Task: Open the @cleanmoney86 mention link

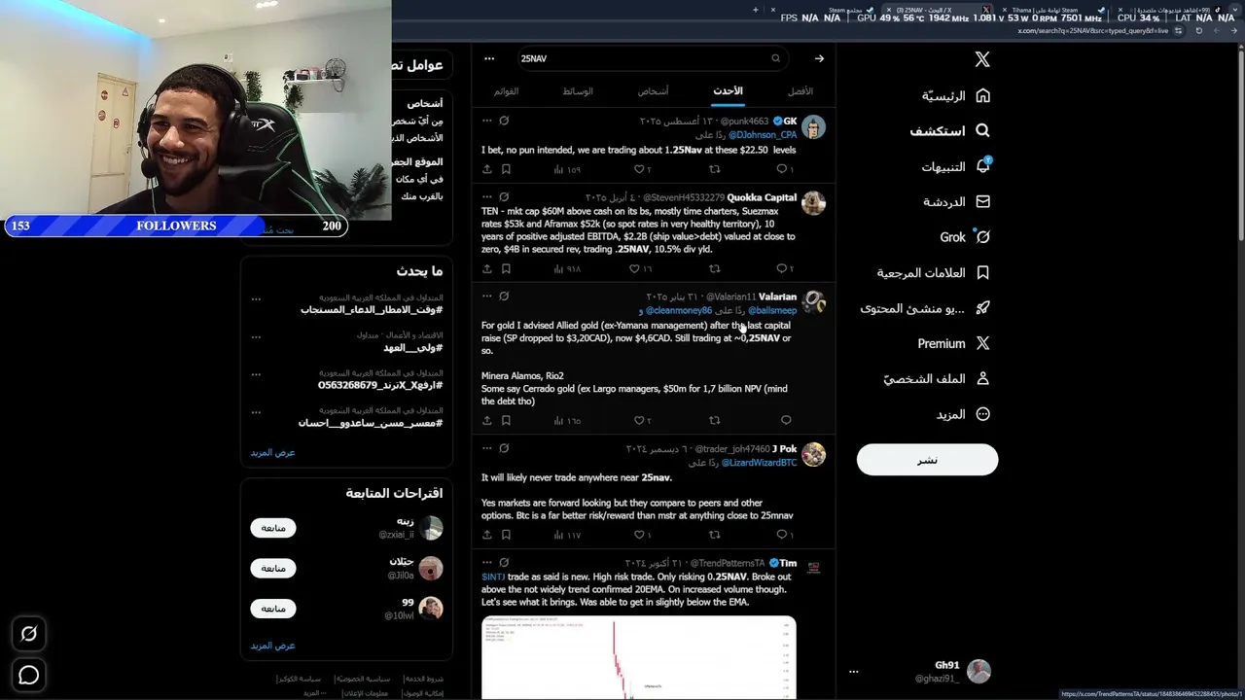Action: click(x=678, y=310)
